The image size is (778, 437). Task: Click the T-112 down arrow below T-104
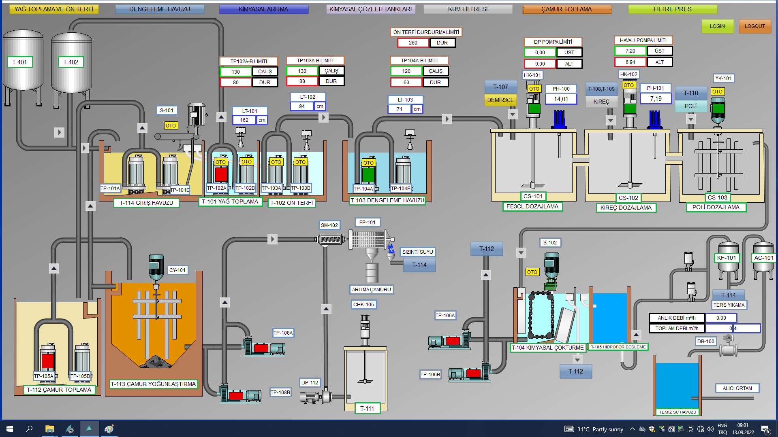[x=577, y=359]
